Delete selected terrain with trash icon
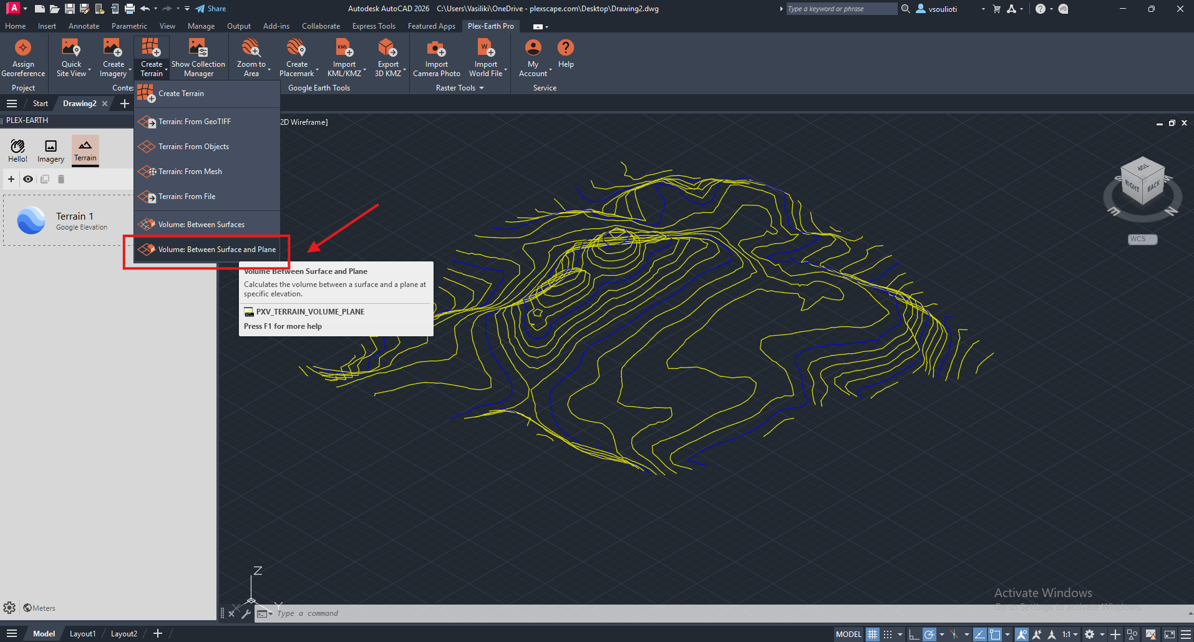This screenshot has width=1194, height=642. tap(61, 179)
